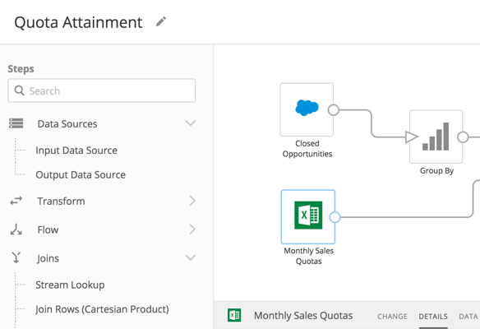Viewport: 480px width, 329px height.
Task: Expand the Transform section chevron
Action: click(192, 201)
